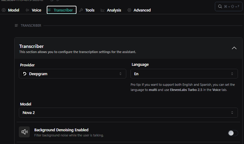The image size is (244, 144).
Task: Click the brain icon beside Model
Action: [x=4, y=10]
